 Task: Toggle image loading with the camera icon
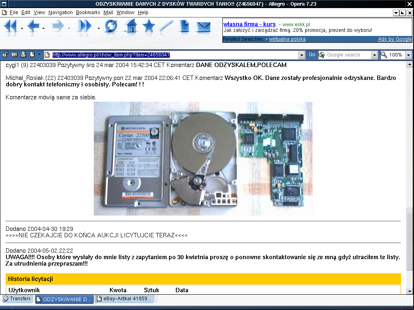14,54
